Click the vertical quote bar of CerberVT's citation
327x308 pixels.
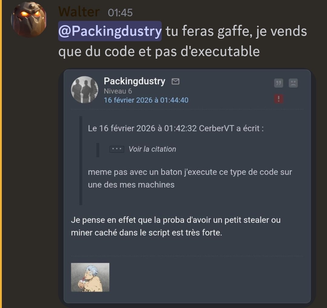pos(81,160)
